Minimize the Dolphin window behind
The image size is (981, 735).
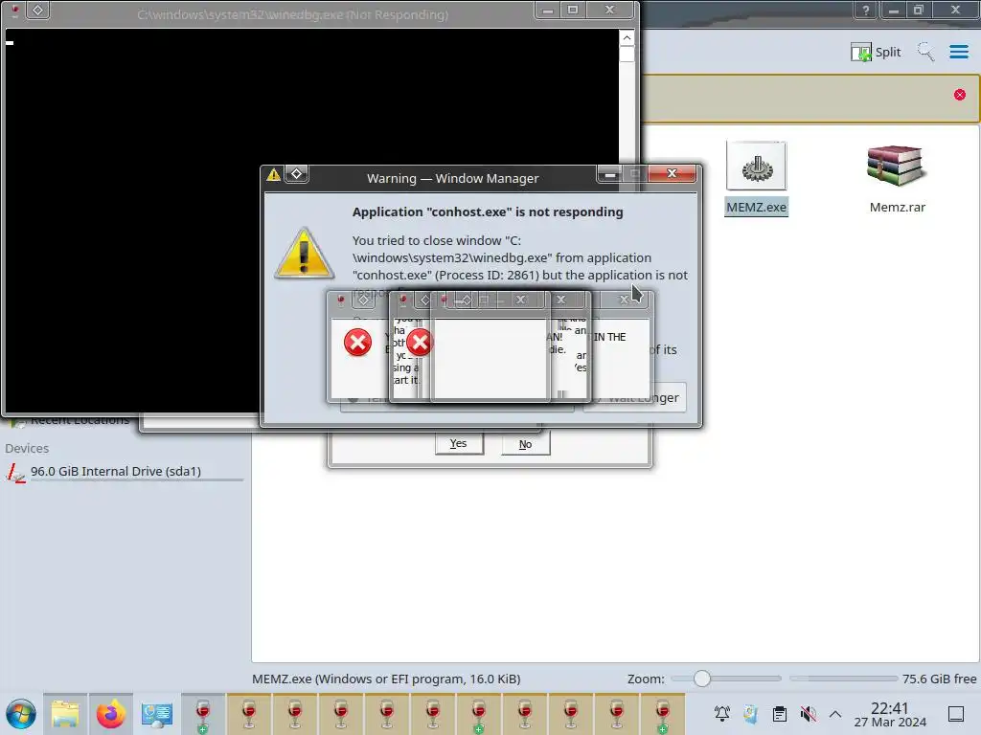coord(894,10)
